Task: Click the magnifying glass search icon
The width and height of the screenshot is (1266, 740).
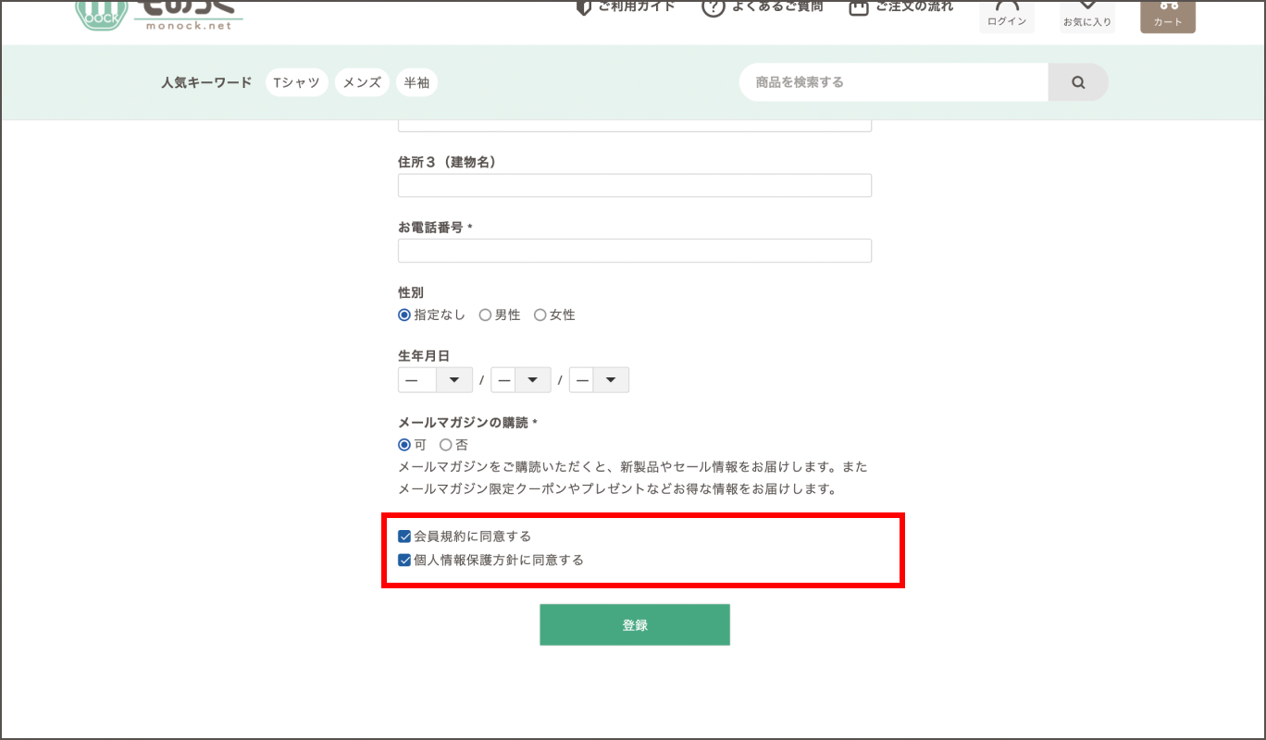Action: click(1077, 82)
